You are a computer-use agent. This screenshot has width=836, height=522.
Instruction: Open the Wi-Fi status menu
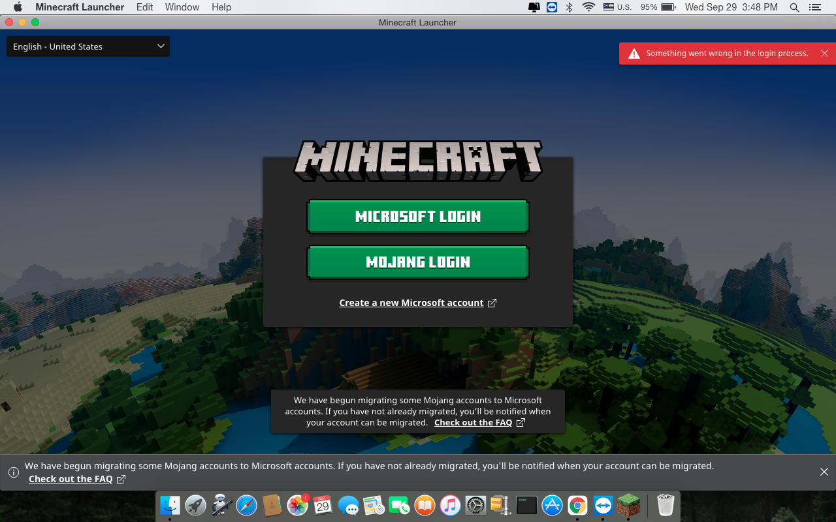click(x=588, y=7)
